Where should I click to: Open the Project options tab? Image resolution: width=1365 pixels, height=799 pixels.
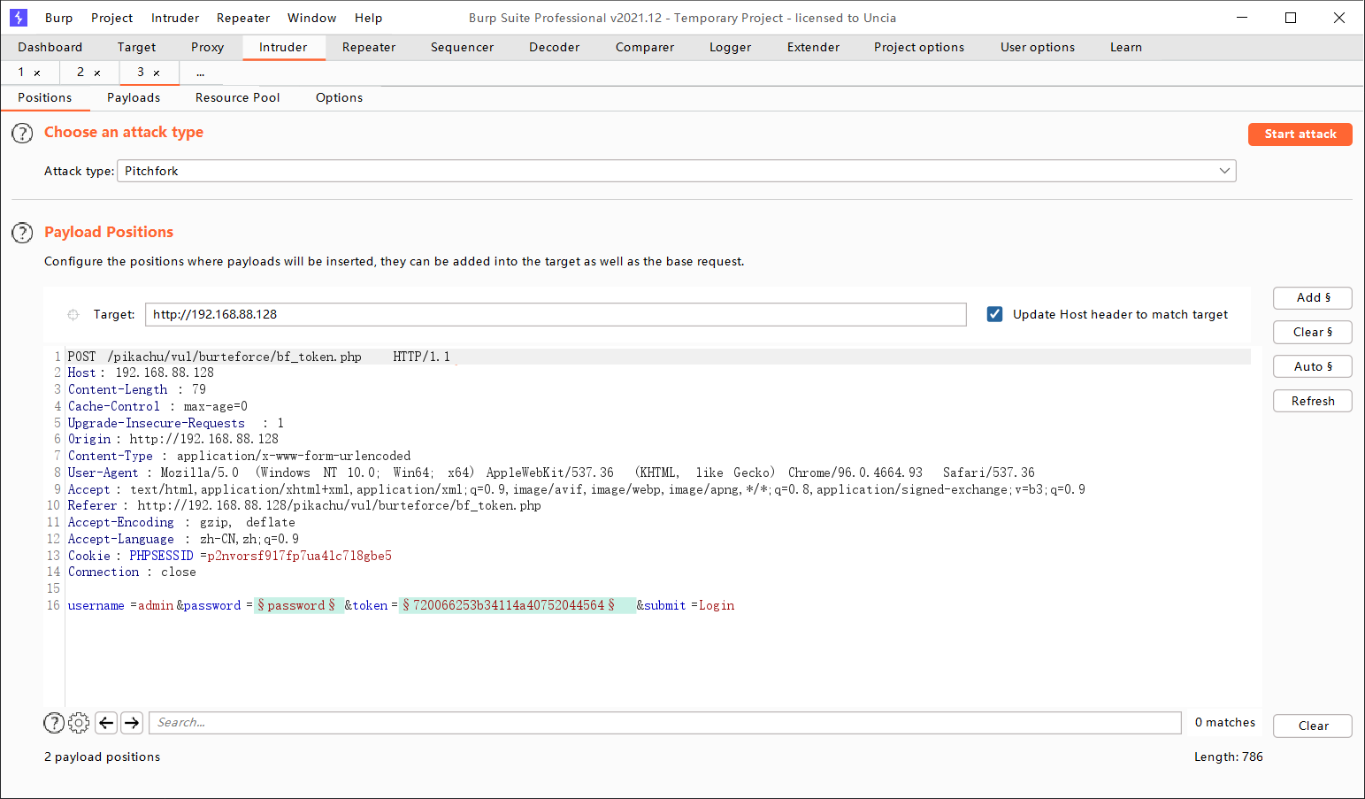pyautogui.click(x=919, y=47)
